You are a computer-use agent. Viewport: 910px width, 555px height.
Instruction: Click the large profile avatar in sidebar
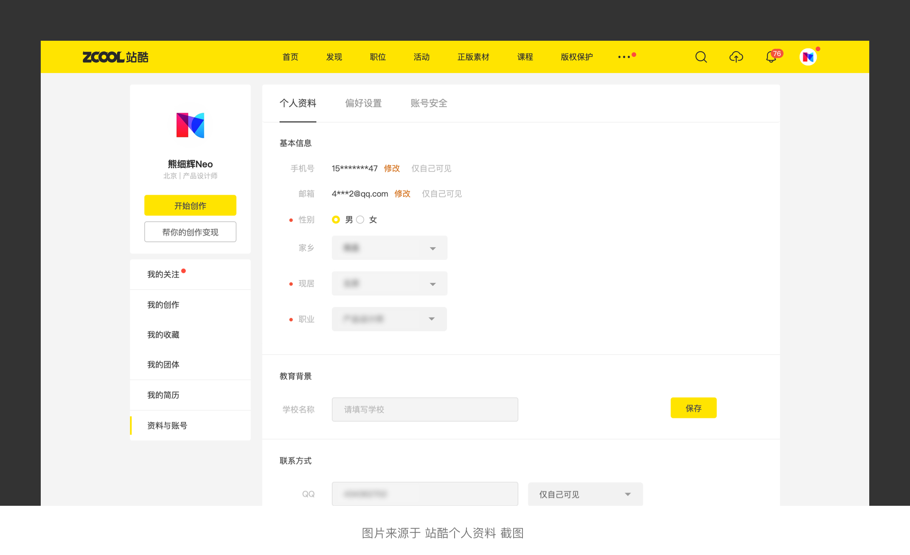point(190,125)
